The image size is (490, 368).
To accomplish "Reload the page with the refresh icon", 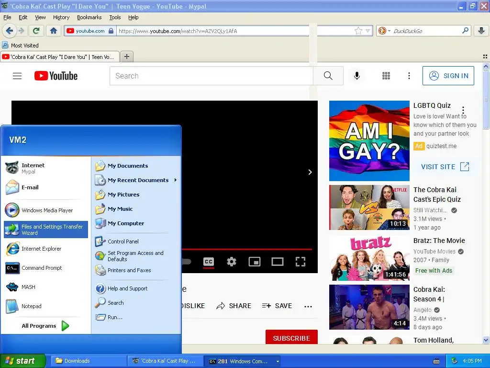I will (36, 31).
